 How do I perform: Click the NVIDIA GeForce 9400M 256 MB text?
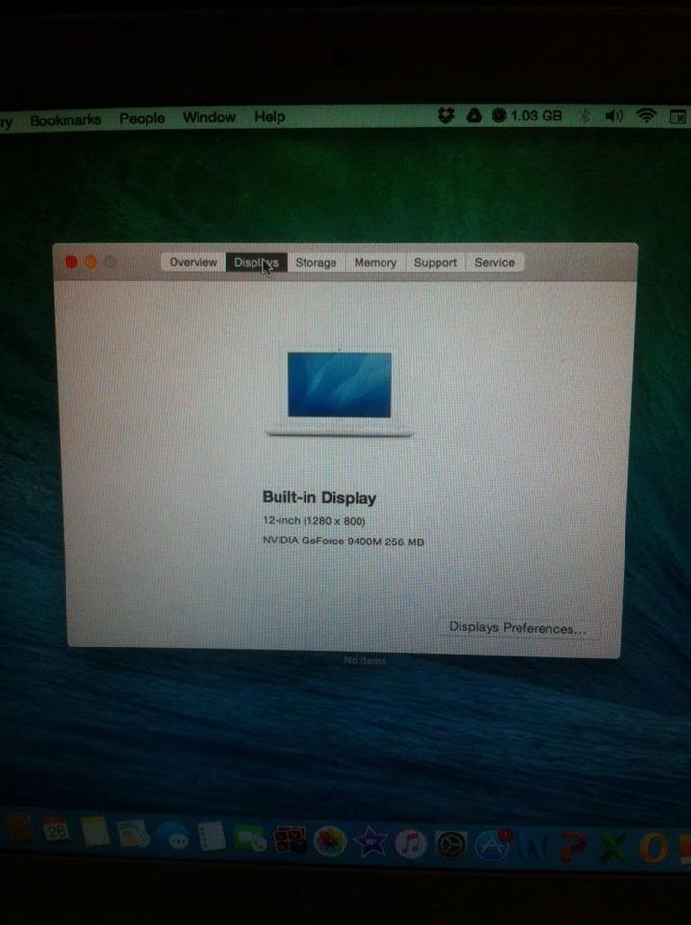coord(343,541)
